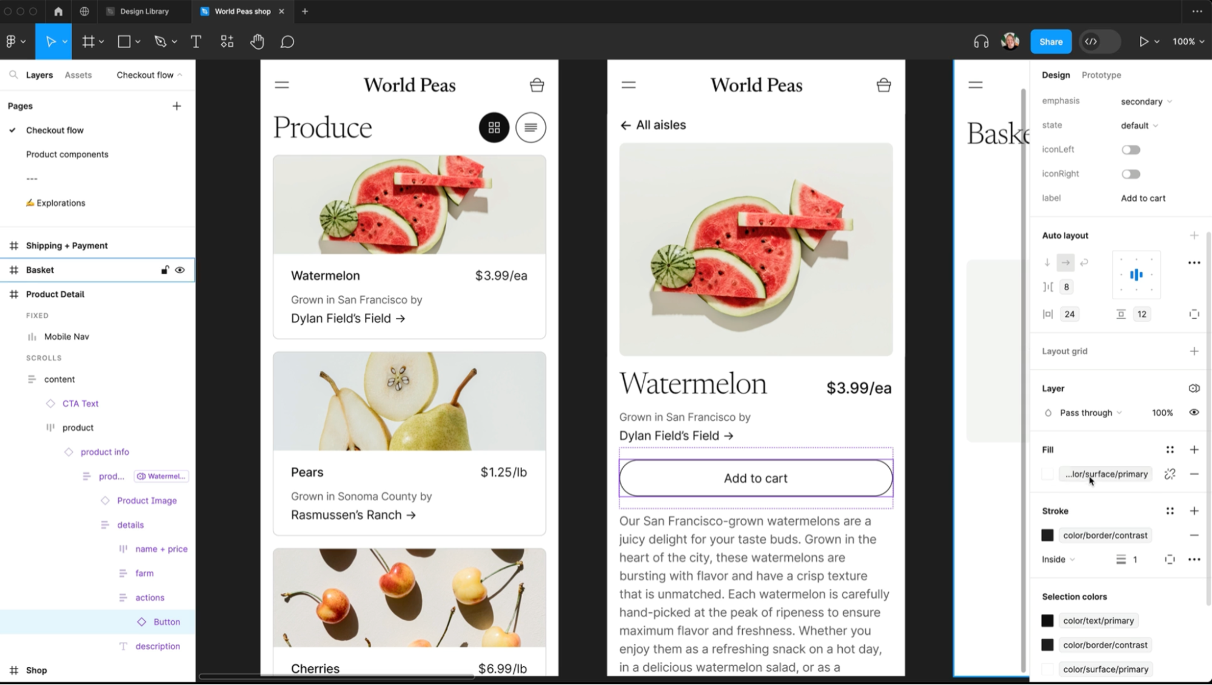The width and height of the screenshot is (1212, 685).
Task: Open the state default dropdown
Action: click(x=1139, y=126)
